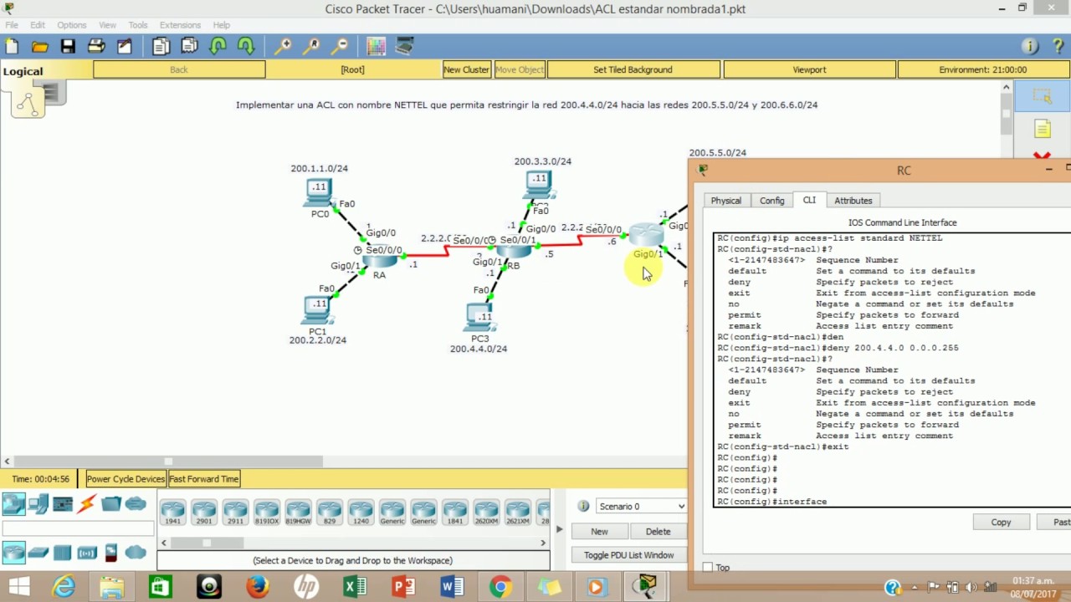Open the Activity Wizard icon
Screen dimensions: 1071x602
(125, 47)
